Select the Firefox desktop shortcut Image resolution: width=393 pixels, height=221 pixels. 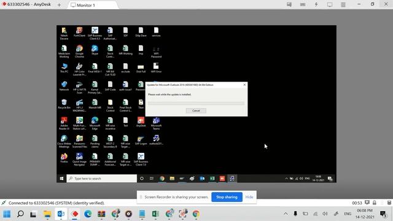pyautogui.click(x=64, y=158)
